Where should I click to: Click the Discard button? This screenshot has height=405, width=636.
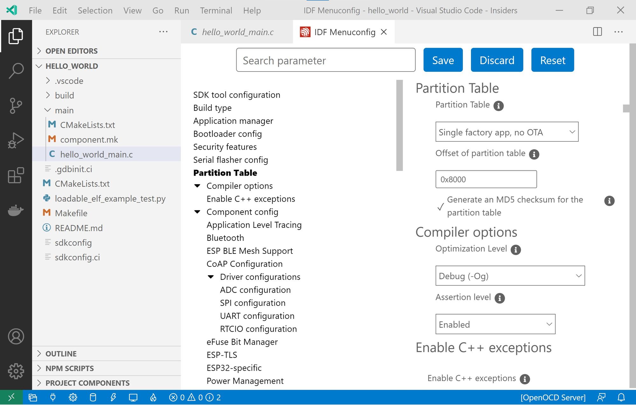(x=497, y=60)
